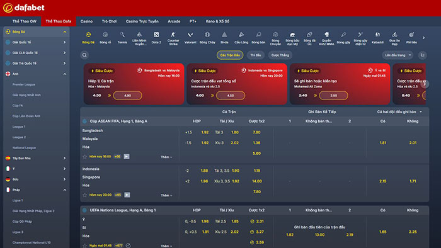Favorite the Indonesia vs Singapore match star
This screenshot has height=248, width=441.
tap(84, 194)
